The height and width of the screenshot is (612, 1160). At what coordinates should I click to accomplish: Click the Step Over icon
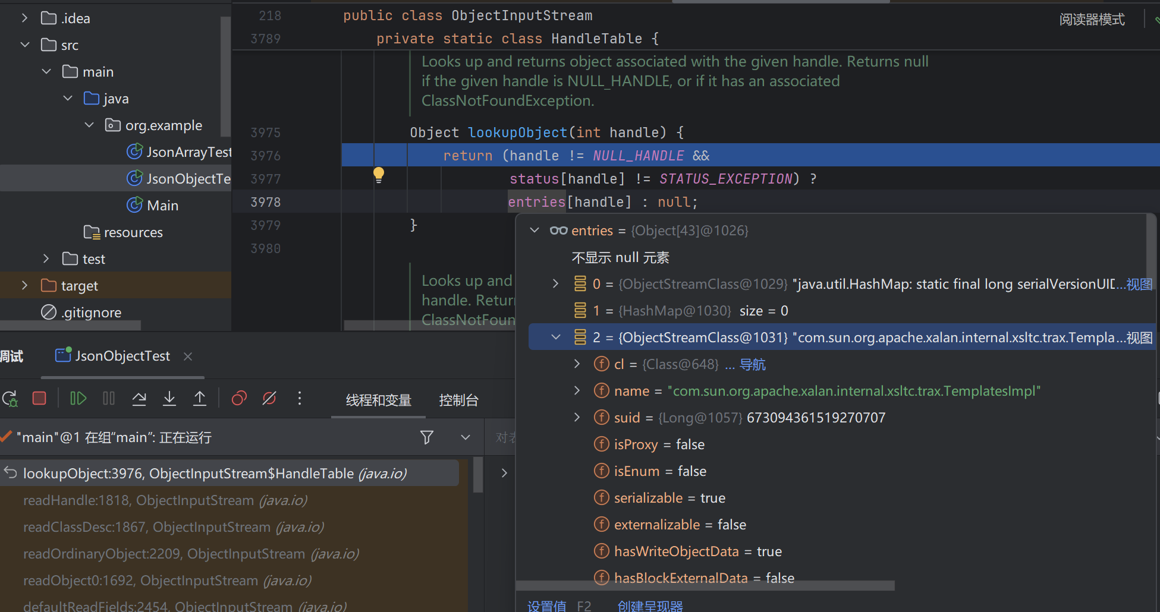coord(139,398)
